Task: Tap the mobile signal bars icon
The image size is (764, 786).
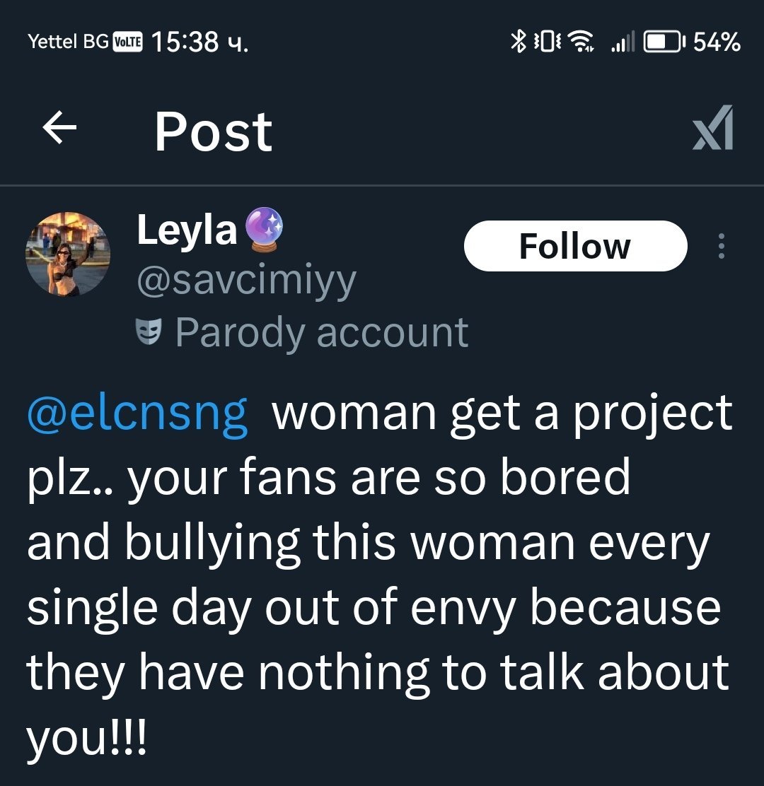Action: point(622,44)
